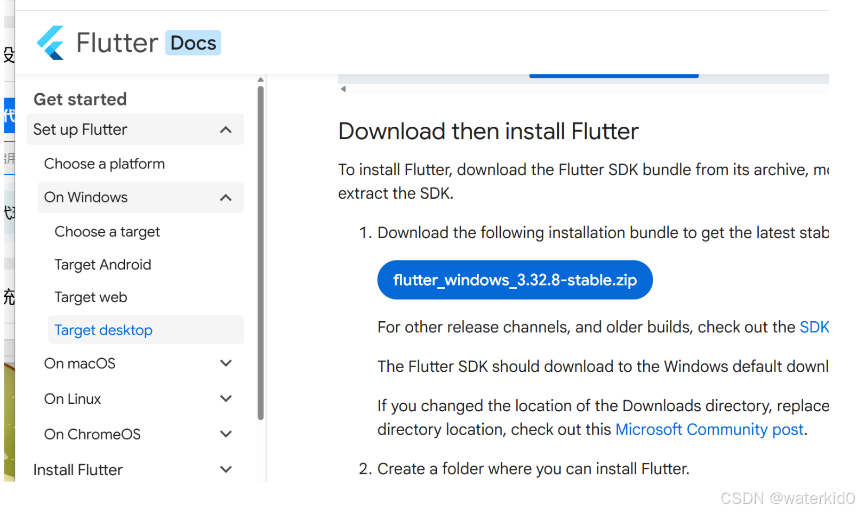857x513 pixels.
Task: Click the horizontal scroll left arrow
Action: click(343, 89)
